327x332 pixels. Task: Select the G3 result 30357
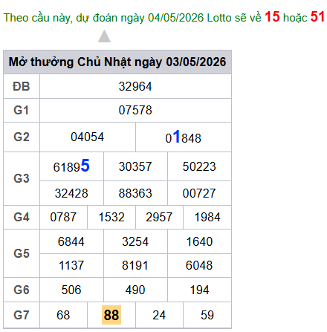(x=135, y=166)
